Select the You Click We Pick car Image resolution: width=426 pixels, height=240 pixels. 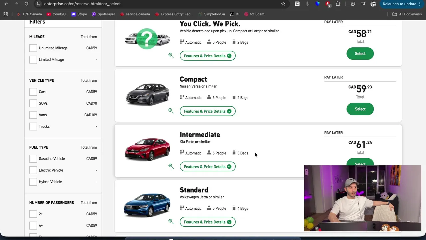[360, 54]
